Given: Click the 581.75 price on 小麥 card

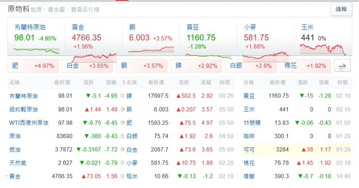Looking at the screenshot, I should coord(256,37).
